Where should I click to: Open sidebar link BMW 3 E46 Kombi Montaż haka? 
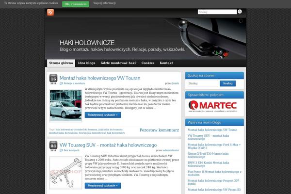(x=208, y=164)
